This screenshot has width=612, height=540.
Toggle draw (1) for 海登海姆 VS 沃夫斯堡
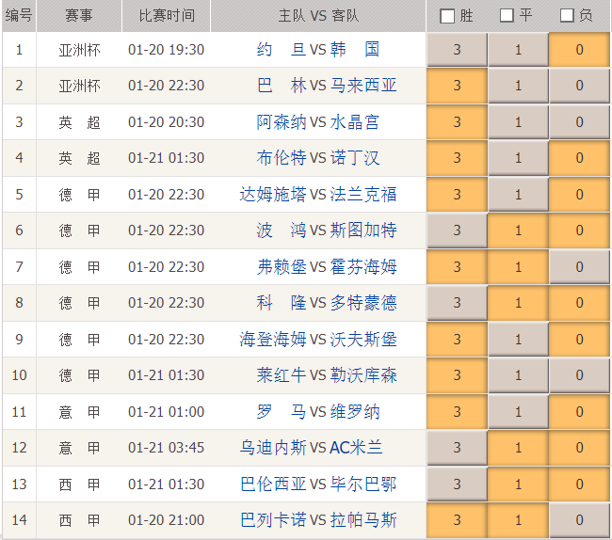pos(519,340)
